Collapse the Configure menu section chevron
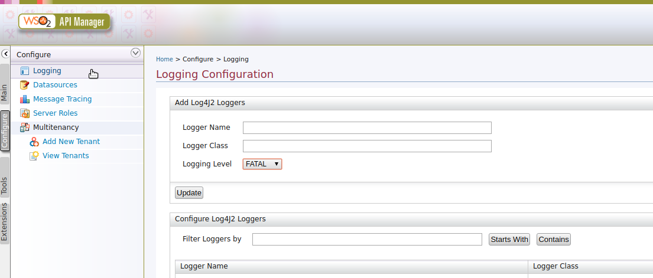653x278 pixels. point(135,53)
